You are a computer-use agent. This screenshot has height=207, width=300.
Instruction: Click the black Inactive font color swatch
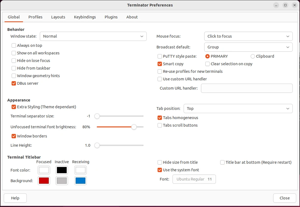point(62,170)
